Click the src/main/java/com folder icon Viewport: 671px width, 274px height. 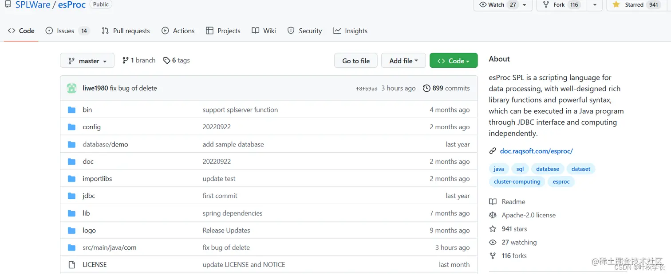71,248
